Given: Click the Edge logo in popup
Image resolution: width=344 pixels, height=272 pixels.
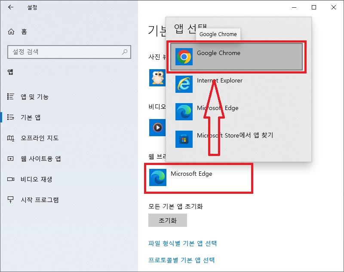Looking at the screenshot, I should pyautogui.click(x=184, y=112).
